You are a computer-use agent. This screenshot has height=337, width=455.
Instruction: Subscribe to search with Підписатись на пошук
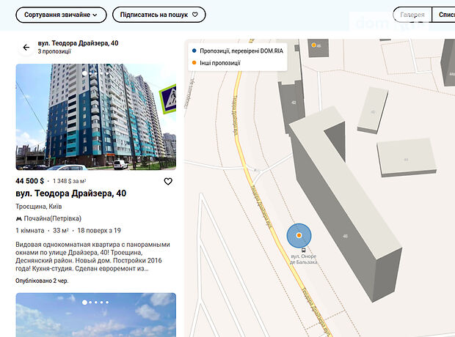tap(159, 15)
